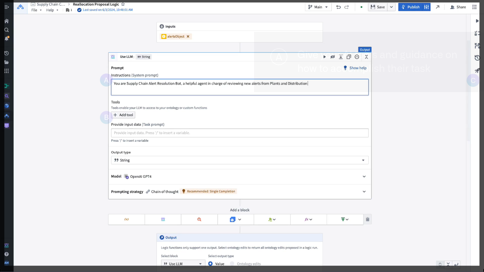The image size is (484, 272).
Task: Open the clipboard paste icon beside block bar
Action: coord(368,219)
